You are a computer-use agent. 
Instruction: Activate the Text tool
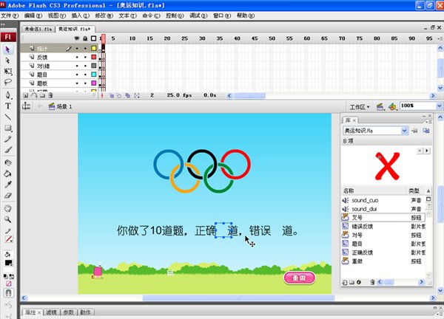point(8,106)
